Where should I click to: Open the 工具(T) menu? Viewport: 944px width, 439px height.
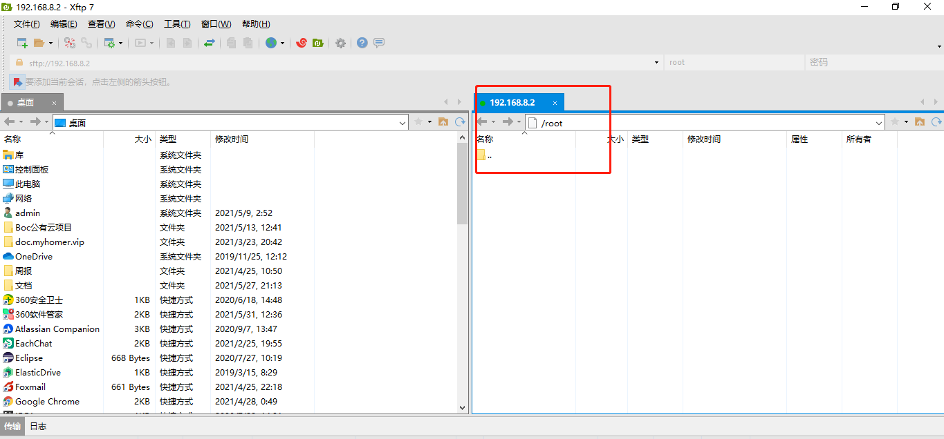click(x=176, y=24)
